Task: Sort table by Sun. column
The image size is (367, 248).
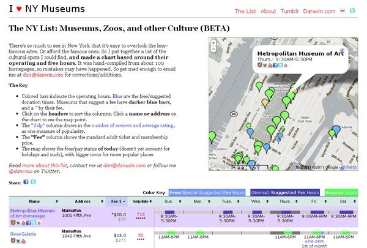Action: (169, 201)
